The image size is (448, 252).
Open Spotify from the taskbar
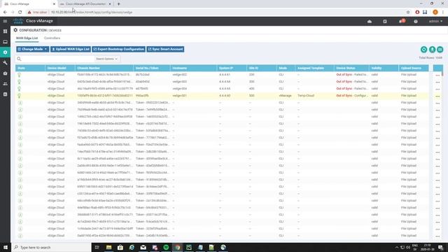(x=166, y=247)
